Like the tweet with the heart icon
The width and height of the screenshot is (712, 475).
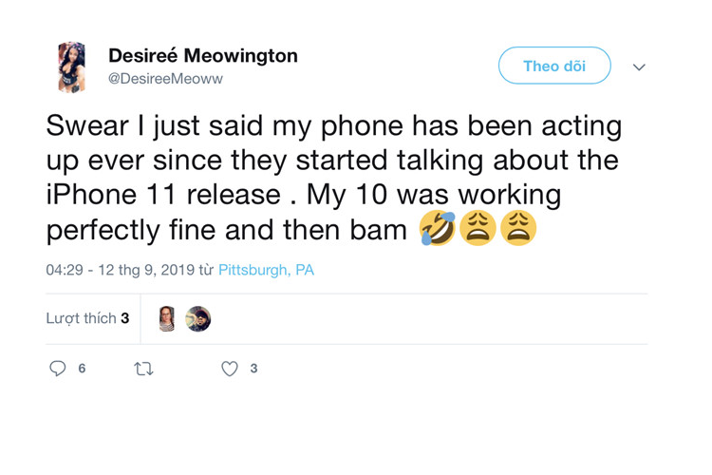pos(229,369)
